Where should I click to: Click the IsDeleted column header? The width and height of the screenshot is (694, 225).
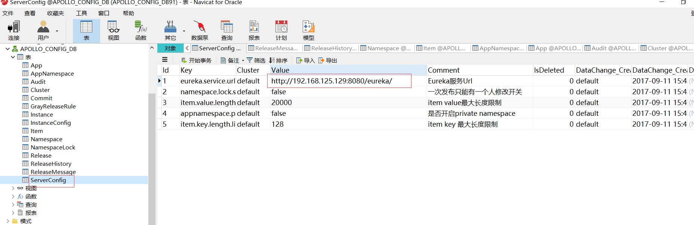(554, 70)
